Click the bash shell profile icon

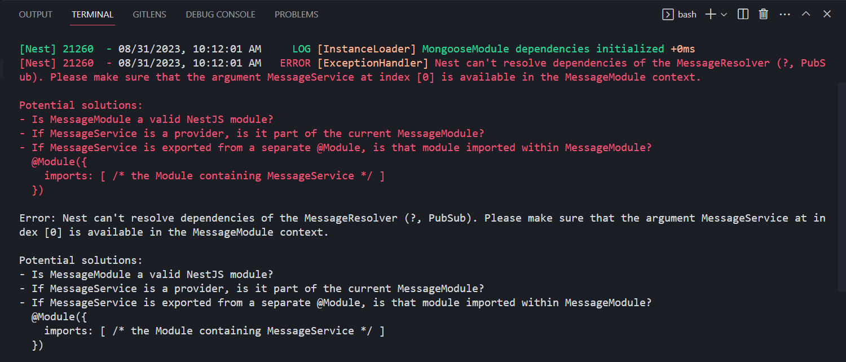point(667,14)
